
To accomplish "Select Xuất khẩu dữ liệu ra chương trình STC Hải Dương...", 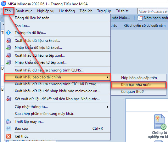I will (x=58, y=84).
